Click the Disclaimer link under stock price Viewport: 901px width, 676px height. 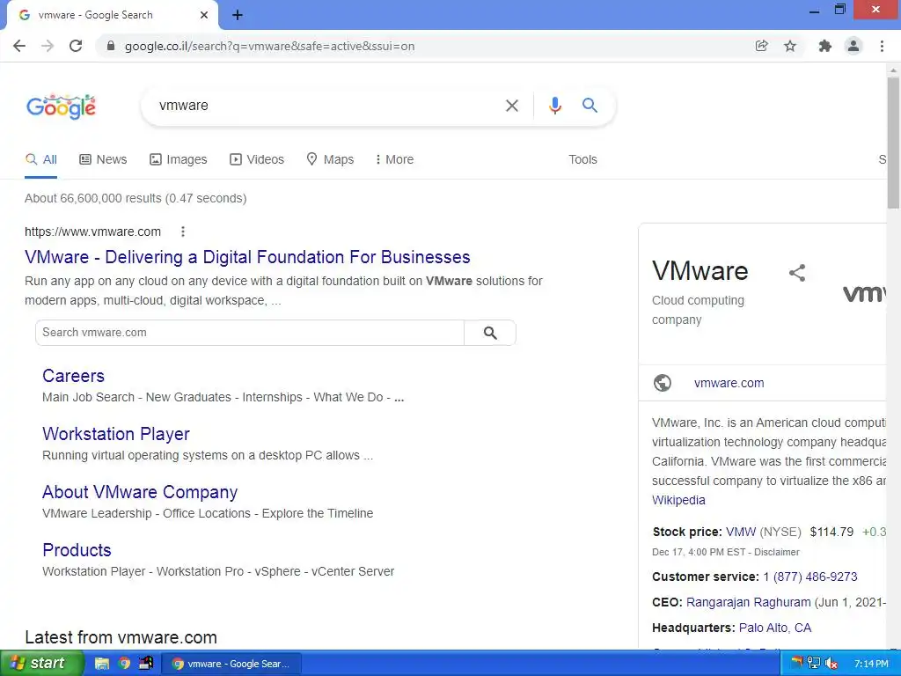pyautogui.click(x=777, y=552)
